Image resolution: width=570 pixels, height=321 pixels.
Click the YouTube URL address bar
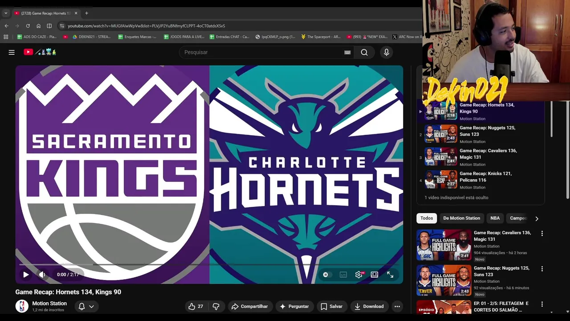pos(147,26)
